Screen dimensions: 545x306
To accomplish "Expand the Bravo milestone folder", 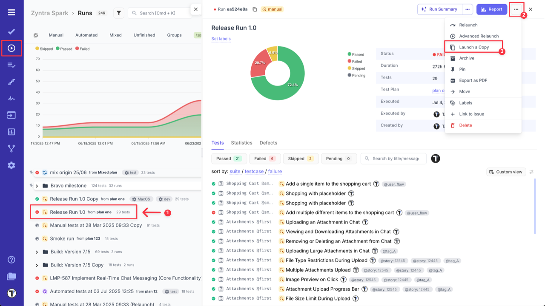I will tap(37, 186).
